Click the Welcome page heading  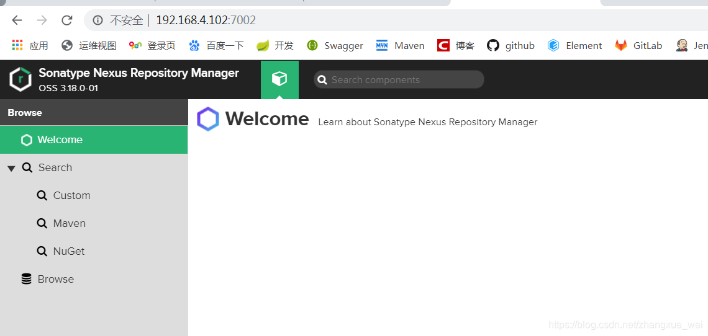point(267,119)
